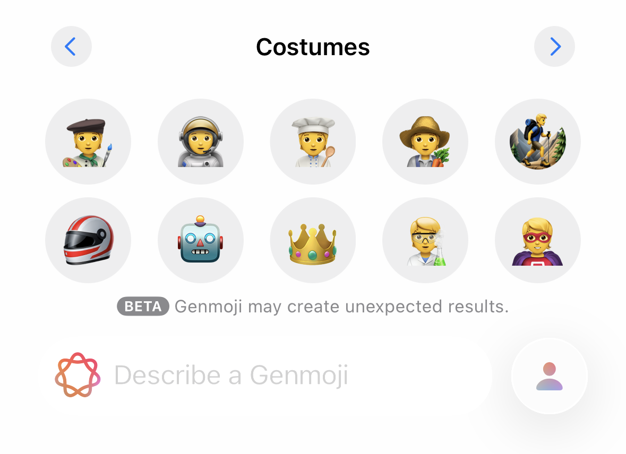Select the racing helmet emoji
626x454 pixels.
pyautogui.click(x=88, y=240)
